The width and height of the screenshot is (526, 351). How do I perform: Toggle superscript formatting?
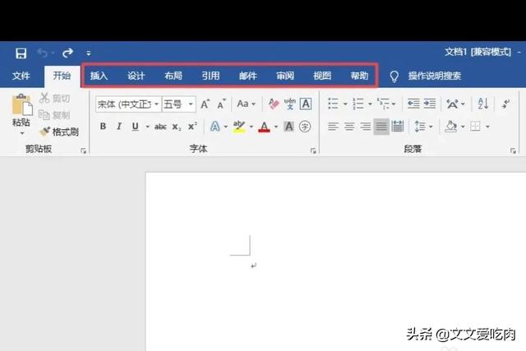pos(192,126)
